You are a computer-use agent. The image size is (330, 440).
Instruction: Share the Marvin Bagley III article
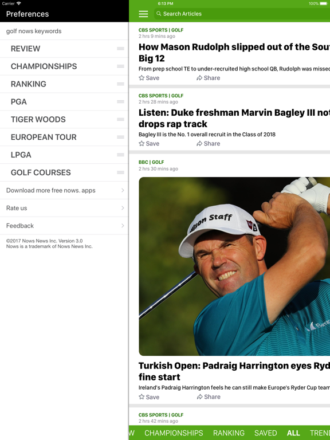pos(208,143)
